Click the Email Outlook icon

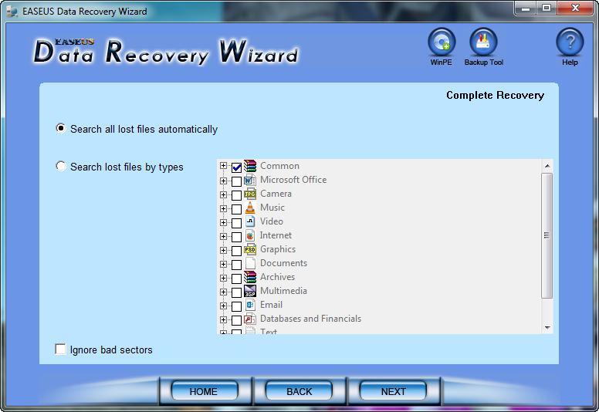[250, 305]
